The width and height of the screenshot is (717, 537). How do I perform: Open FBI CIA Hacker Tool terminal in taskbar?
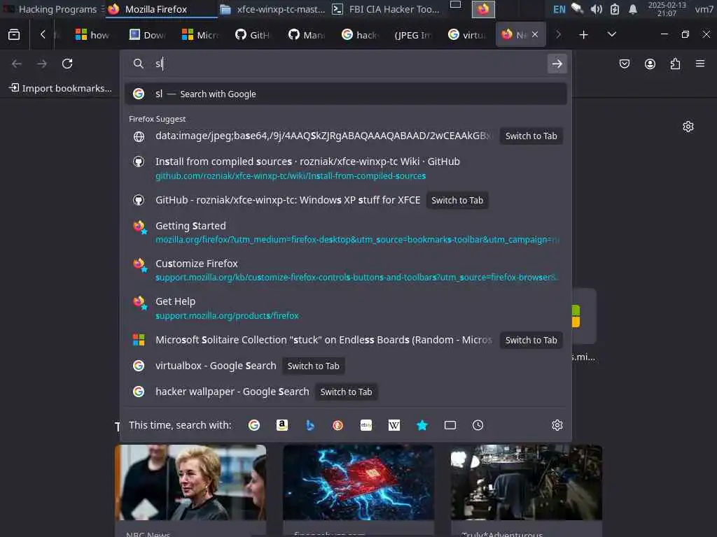386,9
